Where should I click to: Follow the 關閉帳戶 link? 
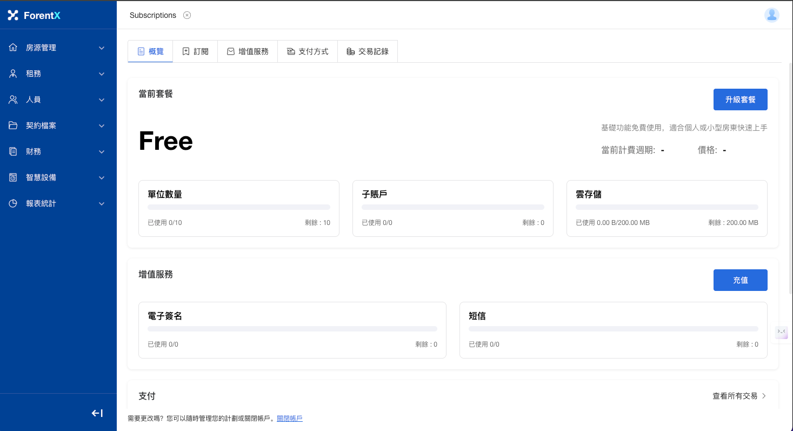tap(289, 419)
